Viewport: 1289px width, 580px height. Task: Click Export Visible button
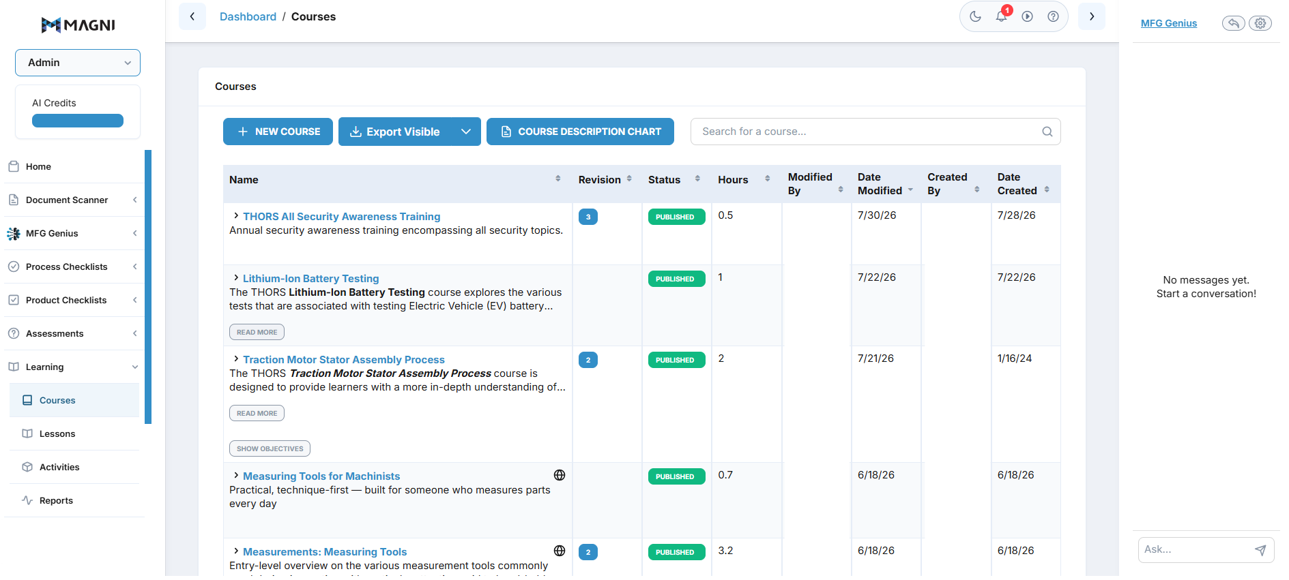pos(396,132)
